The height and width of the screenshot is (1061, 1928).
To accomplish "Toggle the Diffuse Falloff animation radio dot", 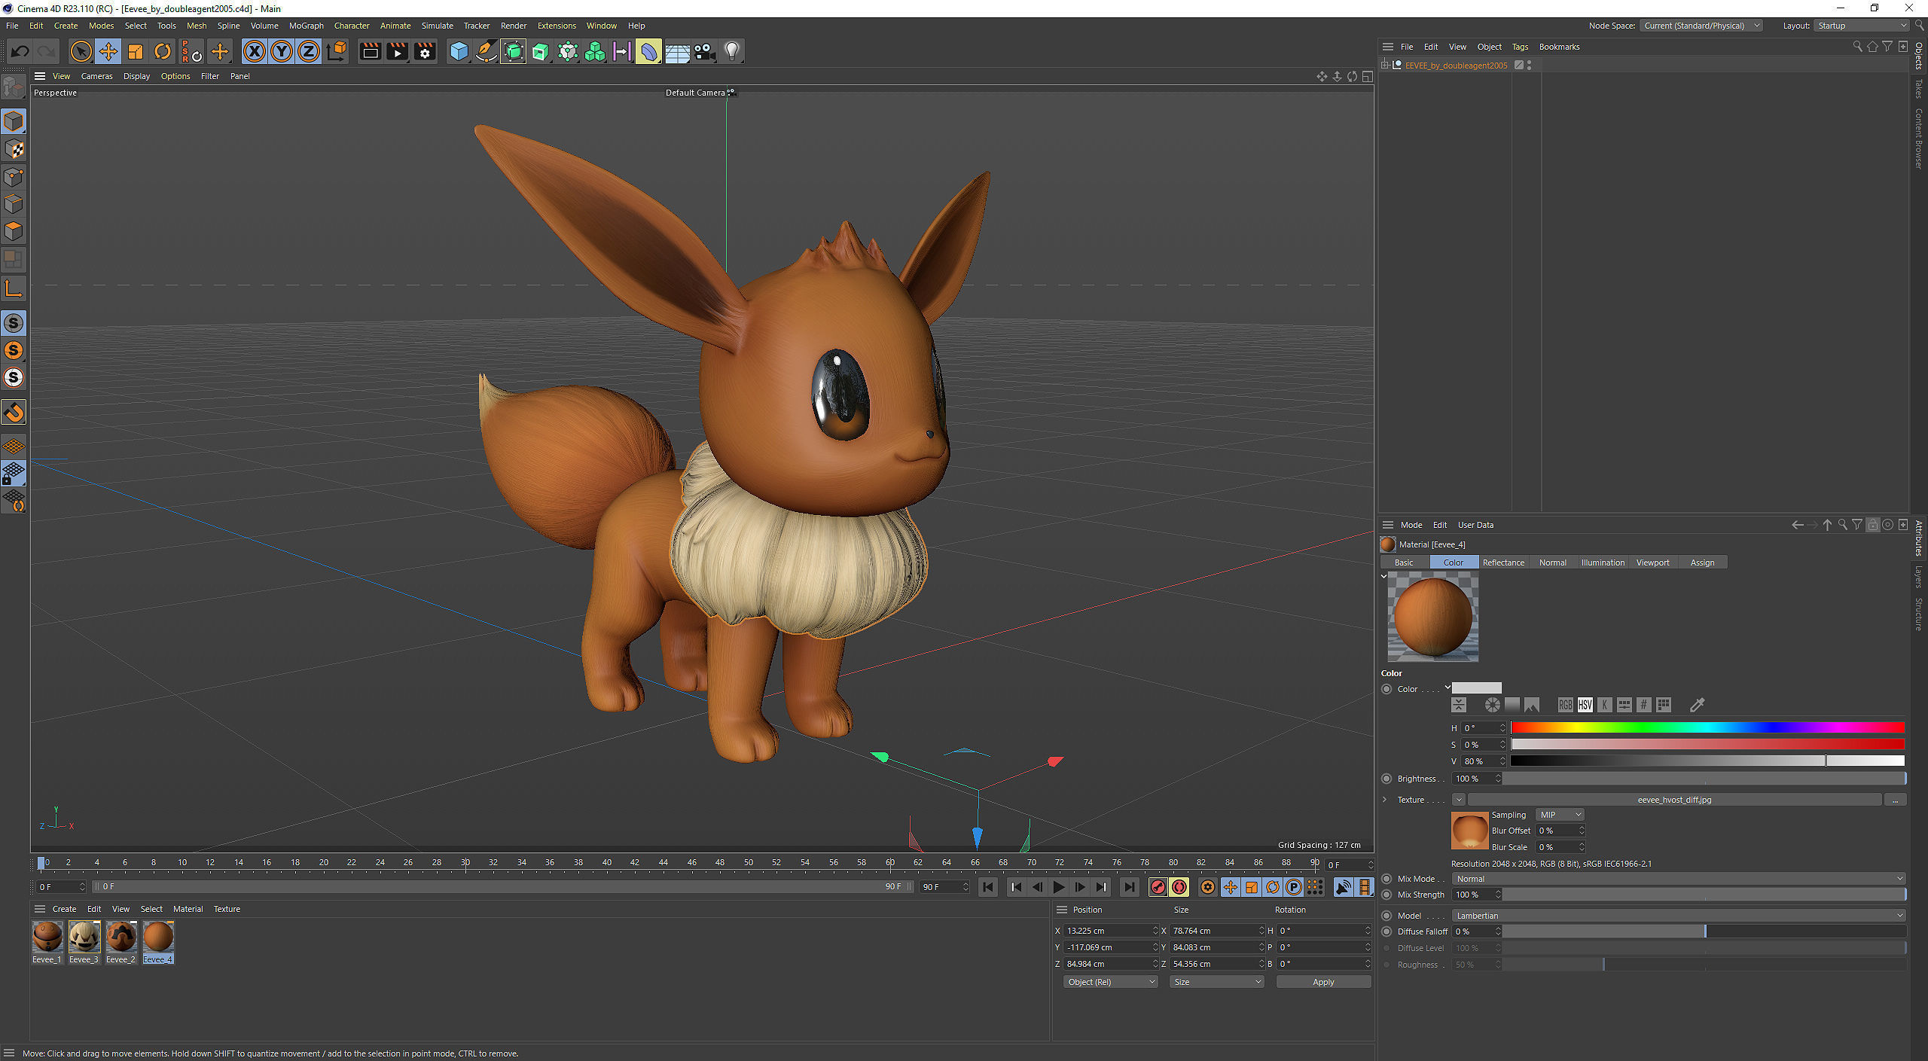I will (1387, 931).
